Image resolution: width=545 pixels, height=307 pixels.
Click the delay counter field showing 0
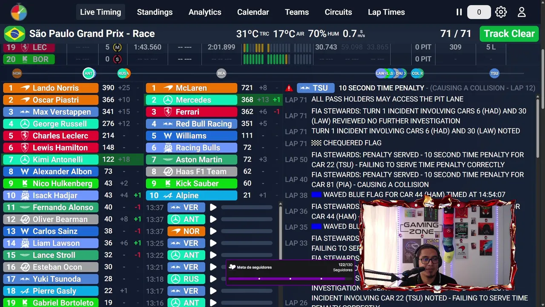(x=479, y=12)
